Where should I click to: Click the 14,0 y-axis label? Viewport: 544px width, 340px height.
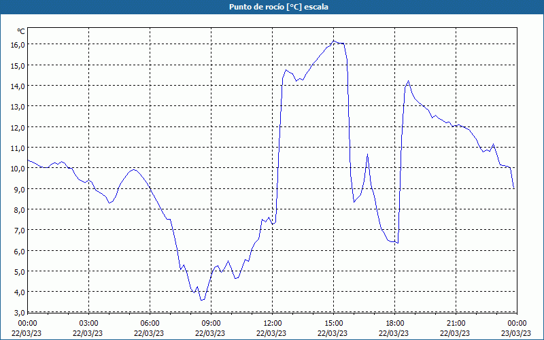18,86
